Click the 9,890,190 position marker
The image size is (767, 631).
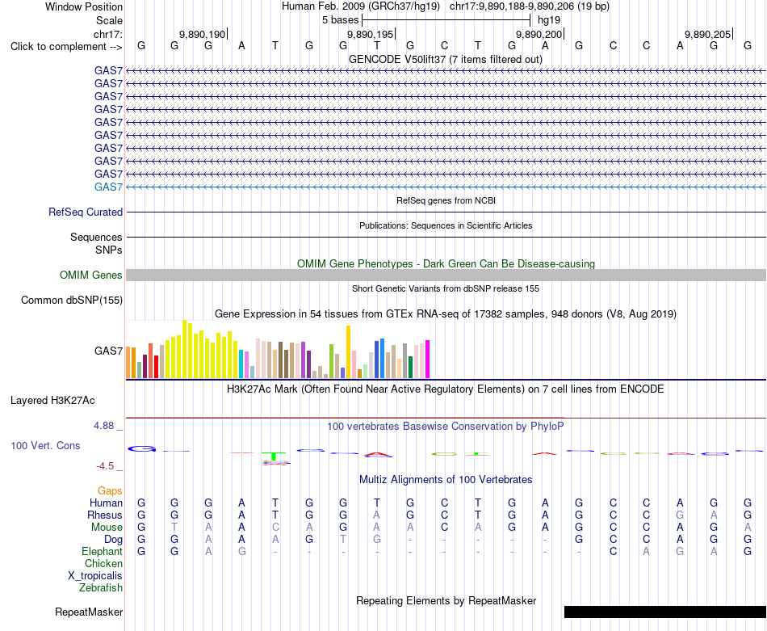click(x=203, y=34)
